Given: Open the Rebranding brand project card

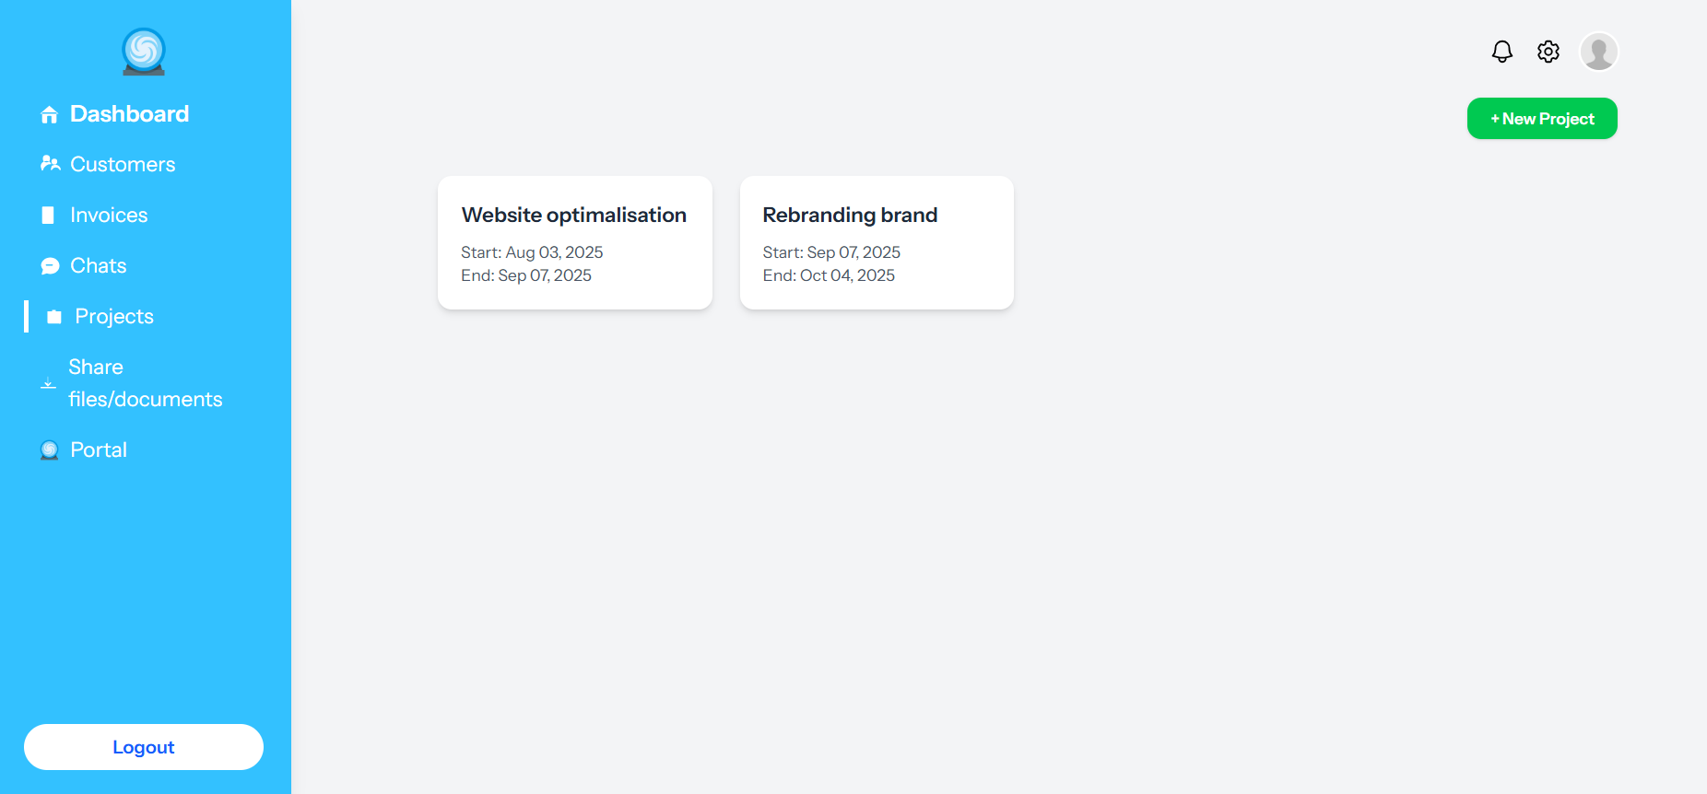Looking at the screenshot, I should click(x=876, y=242).
